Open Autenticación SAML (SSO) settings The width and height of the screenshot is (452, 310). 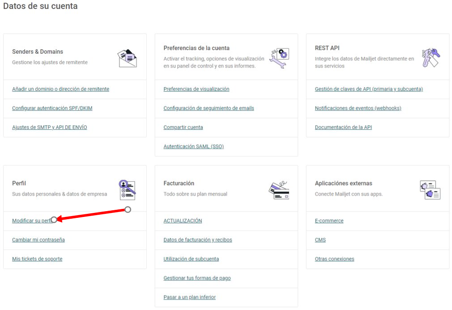[193, 146]
